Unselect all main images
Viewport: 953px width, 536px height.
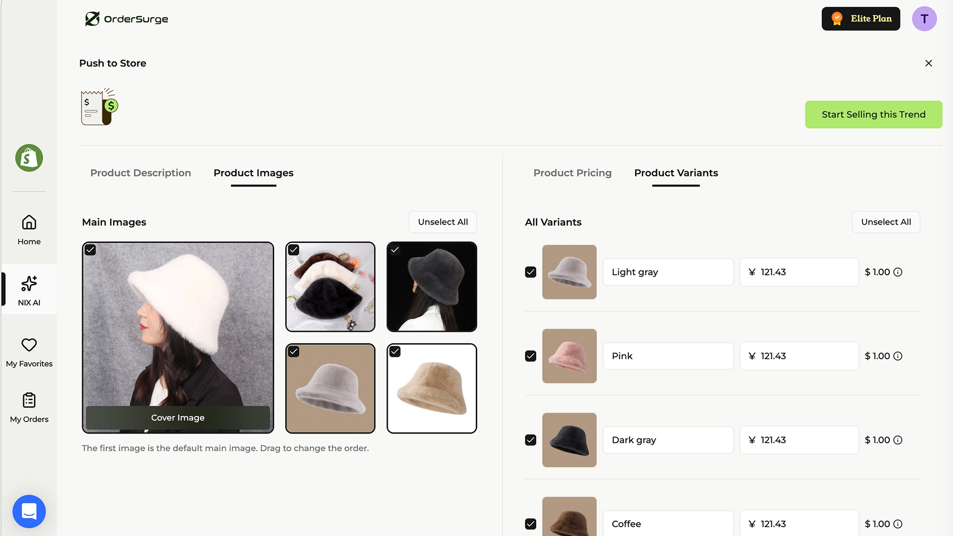tap(443, 222)
